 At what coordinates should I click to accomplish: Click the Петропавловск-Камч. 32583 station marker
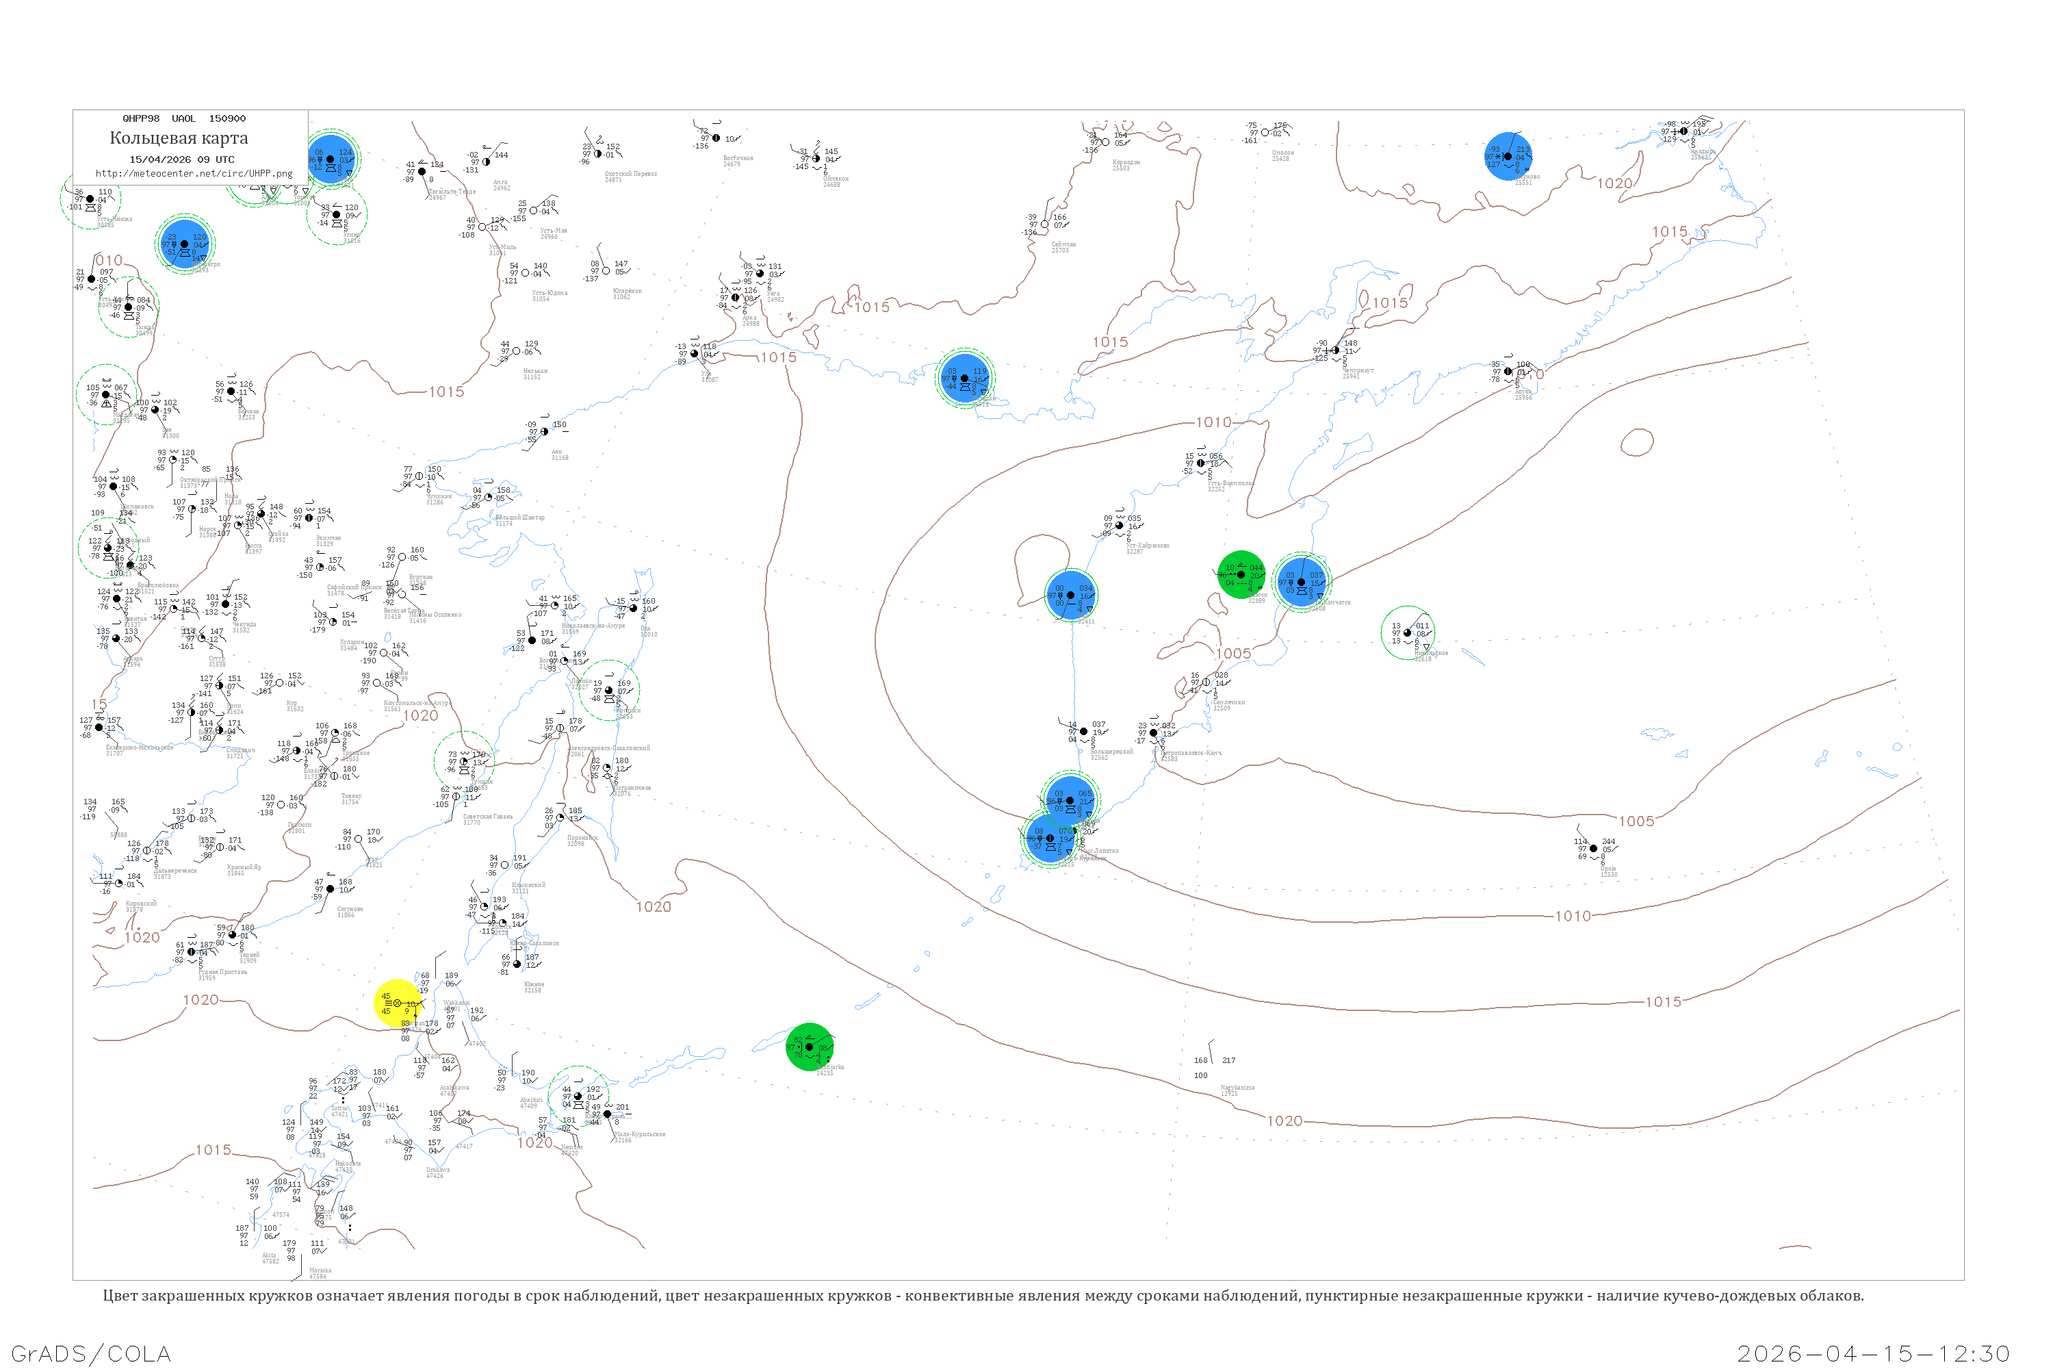pyautogui.click(x=1153, y=732)
